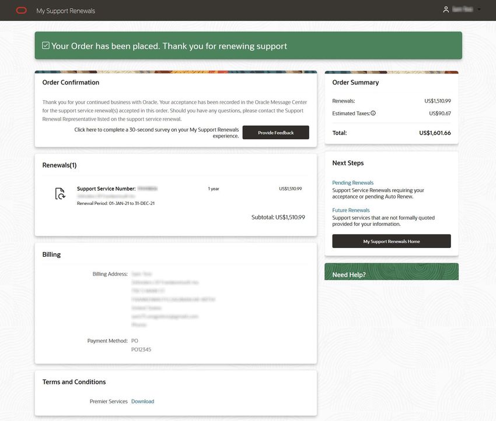Expand the user account dropdown arrow

479,9
